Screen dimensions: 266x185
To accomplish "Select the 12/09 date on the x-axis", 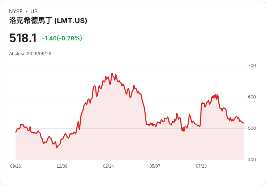I will click(62, 166).
